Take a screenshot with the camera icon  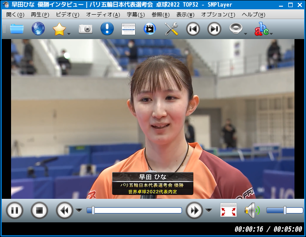pos(85,29)
